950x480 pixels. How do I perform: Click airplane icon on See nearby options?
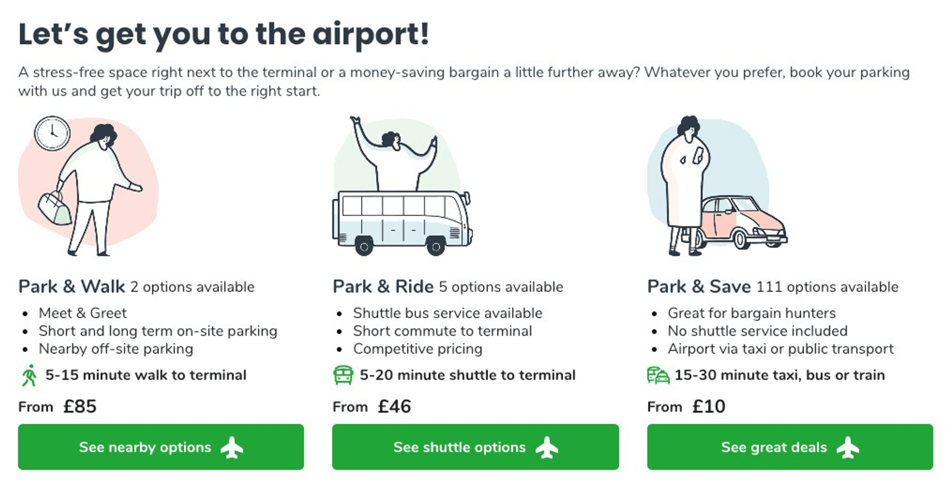point(232,447)
